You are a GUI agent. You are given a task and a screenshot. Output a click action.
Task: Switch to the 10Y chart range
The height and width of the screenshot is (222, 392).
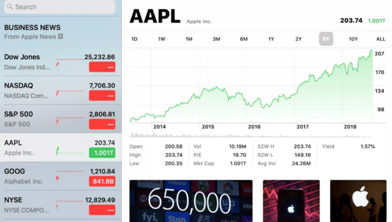353,39
